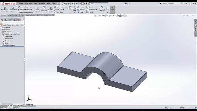Click the Open document icon

(66, 3)
